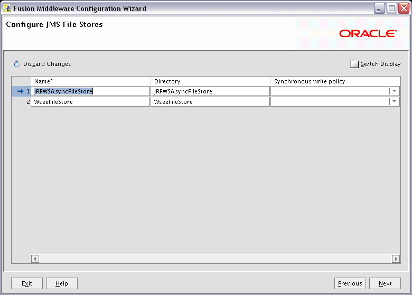Open the Help button
The image size is (412, 295).
[62, 283]
